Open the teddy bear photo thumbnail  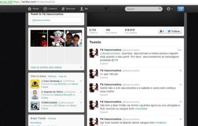point(56,38)
